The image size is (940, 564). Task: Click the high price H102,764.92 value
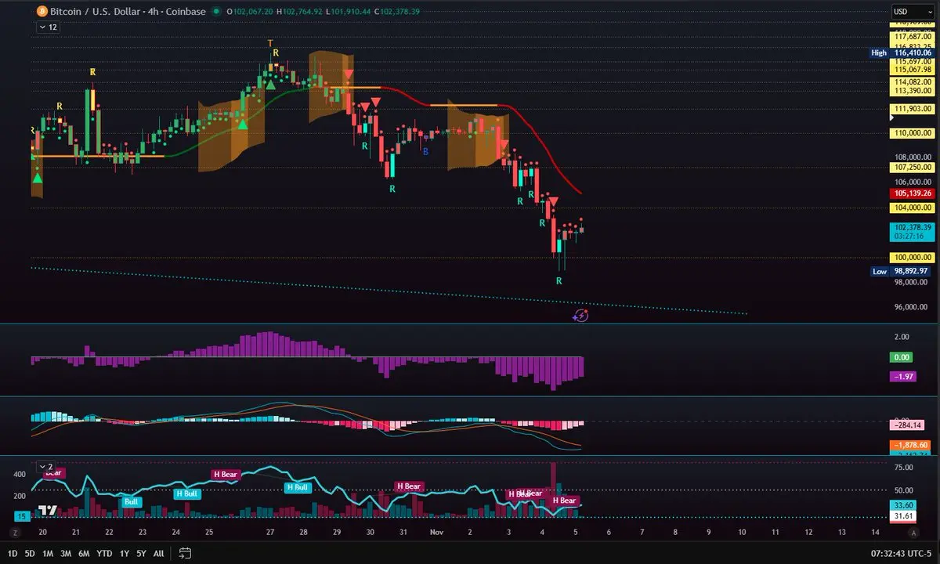[x=300, y=12]
